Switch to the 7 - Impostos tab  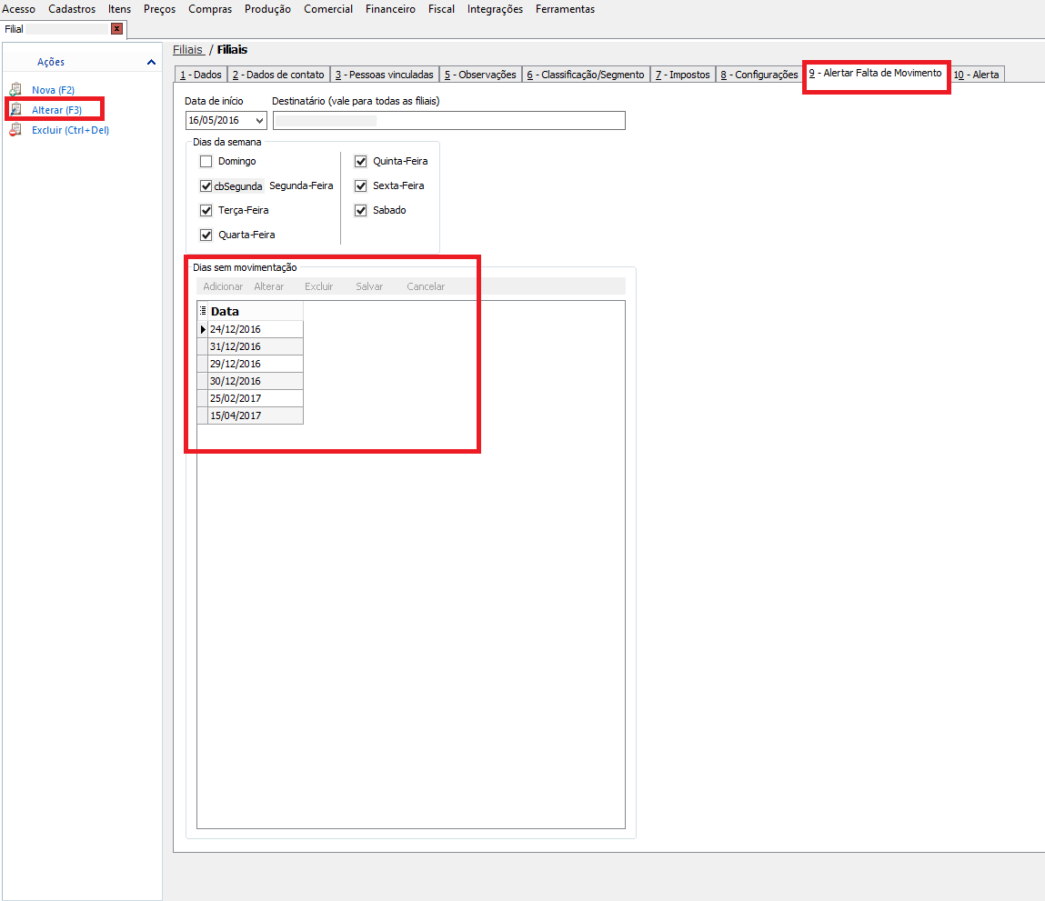[x=682, y=75]
